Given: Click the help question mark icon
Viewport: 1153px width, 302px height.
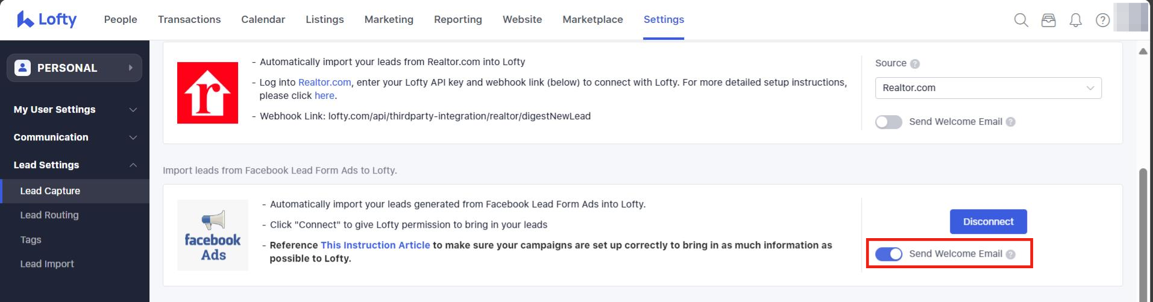Looking at the screenshot, I should (1103, 20).
